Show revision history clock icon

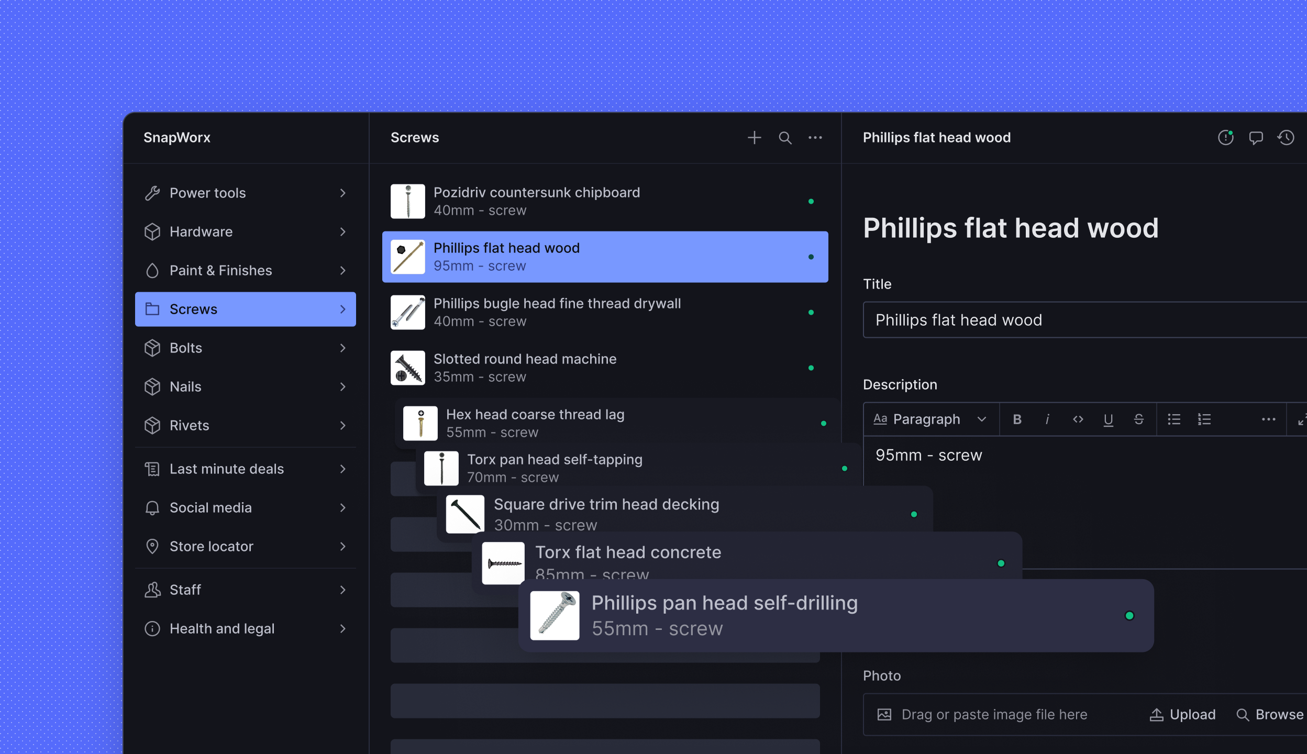(1286, 138)
